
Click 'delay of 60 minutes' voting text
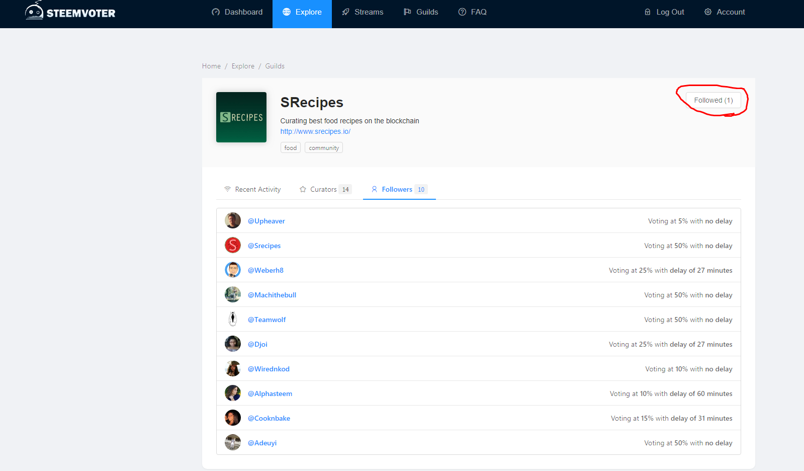tap(701, 394)
